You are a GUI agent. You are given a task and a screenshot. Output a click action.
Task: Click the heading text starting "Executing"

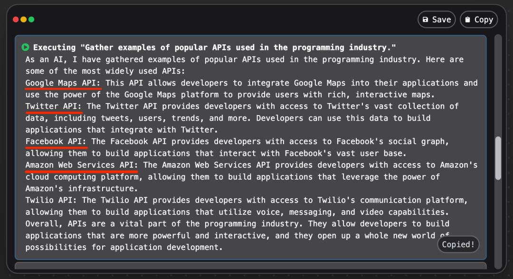tap(215, 48)
